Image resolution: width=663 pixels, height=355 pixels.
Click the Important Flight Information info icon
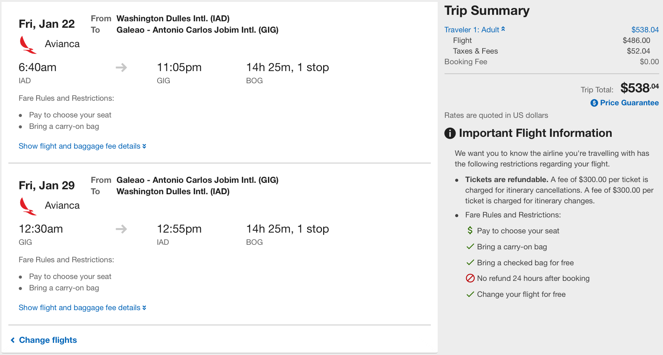pyautogui.click(x=450, y=133)
